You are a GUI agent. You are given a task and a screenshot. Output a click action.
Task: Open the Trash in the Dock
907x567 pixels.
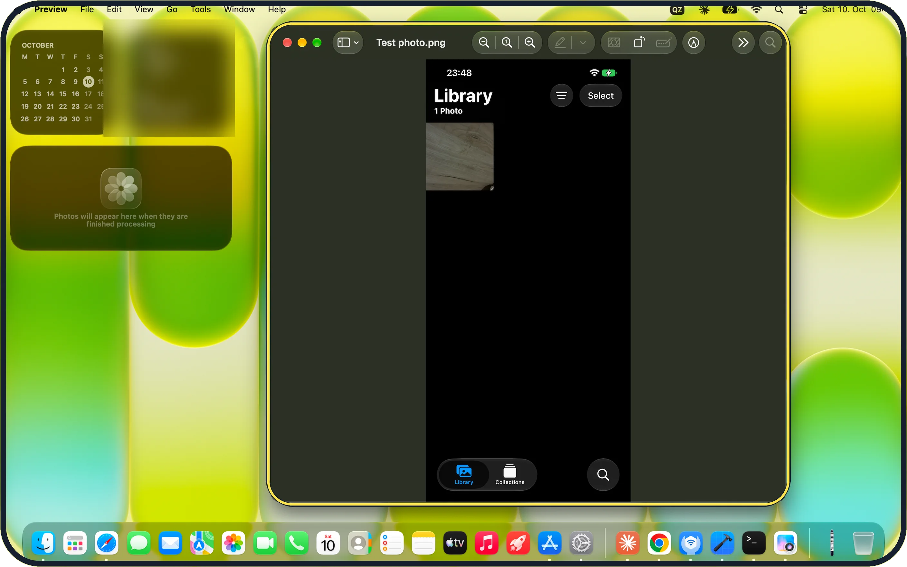tap(863, 543)
